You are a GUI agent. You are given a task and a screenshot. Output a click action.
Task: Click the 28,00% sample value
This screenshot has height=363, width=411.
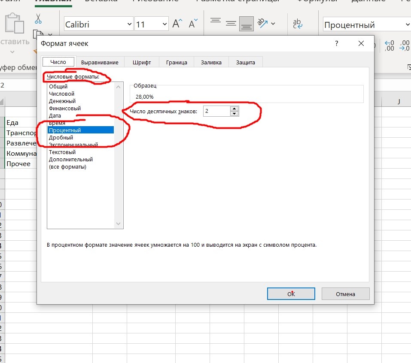click(145, 97)
